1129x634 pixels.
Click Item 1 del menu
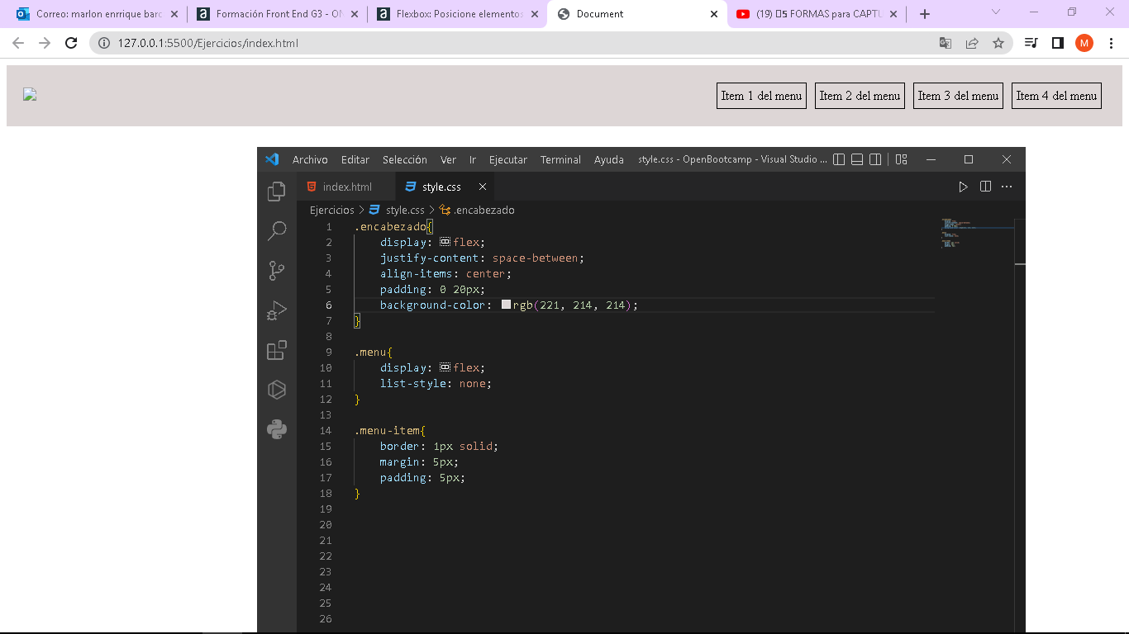coord(761,96)
